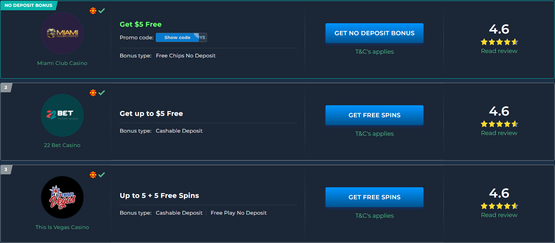The height and width of the screenshot is (243, 555).
Task: Click the Miami Club Casino logo
Action: (x=62, y=33)
